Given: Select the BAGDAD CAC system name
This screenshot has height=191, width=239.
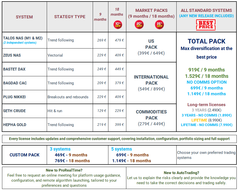Looking at the screenshot, I should [15, 83].
